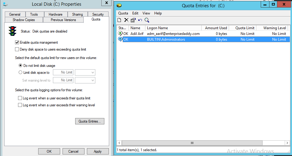
Task: Minimize the Quota Entries window
Action: pos(265,4)
